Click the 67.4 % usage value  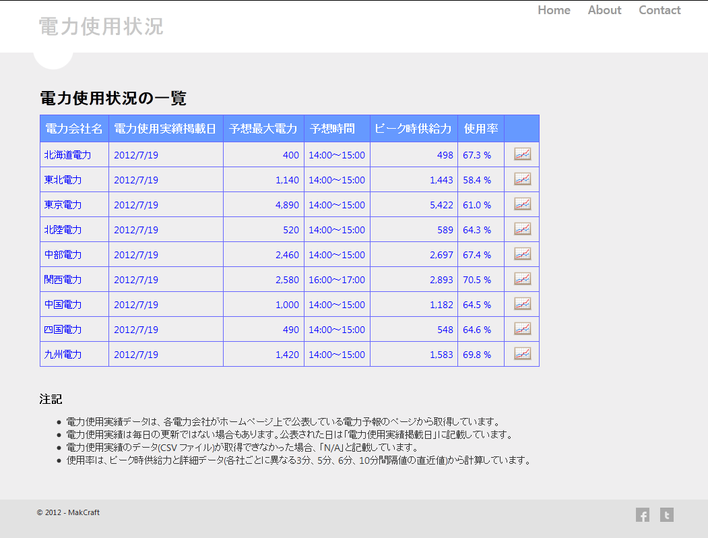click(x=477, y=255)
